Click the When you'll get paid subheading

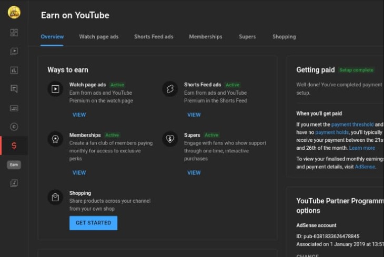319,114
